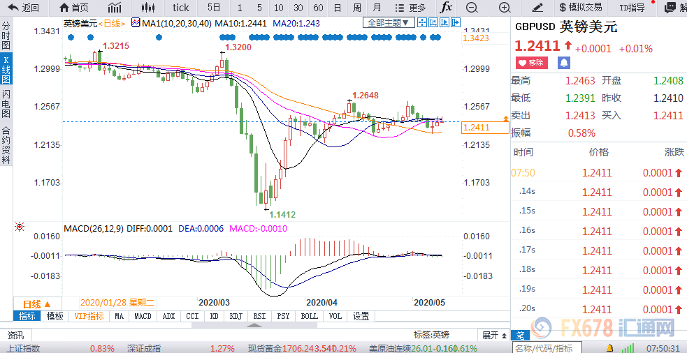687x353 pixels.
Task: Go to 首页 home page
Action: click(74, 8)
